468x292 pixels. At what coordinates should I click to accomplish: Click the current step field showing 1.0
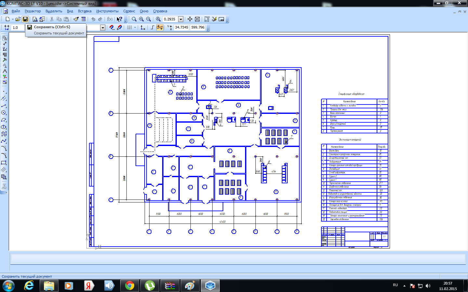pos(18,28)
